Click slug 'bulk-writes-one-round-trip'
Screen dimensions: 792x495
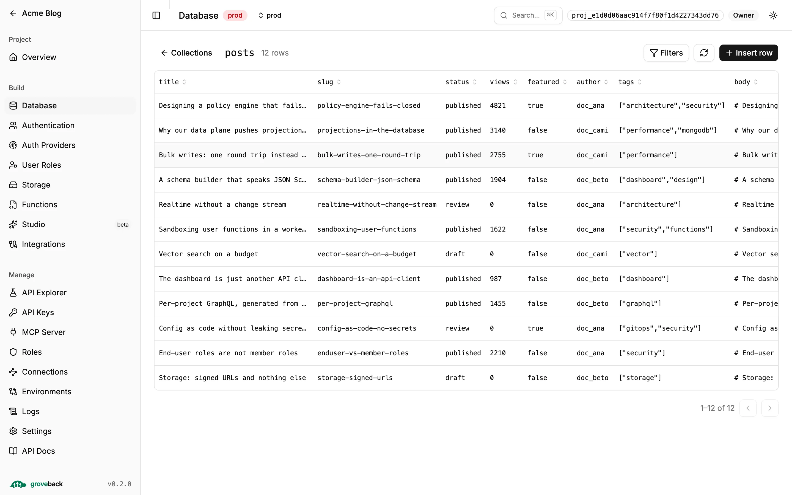[x=369, y=155]
